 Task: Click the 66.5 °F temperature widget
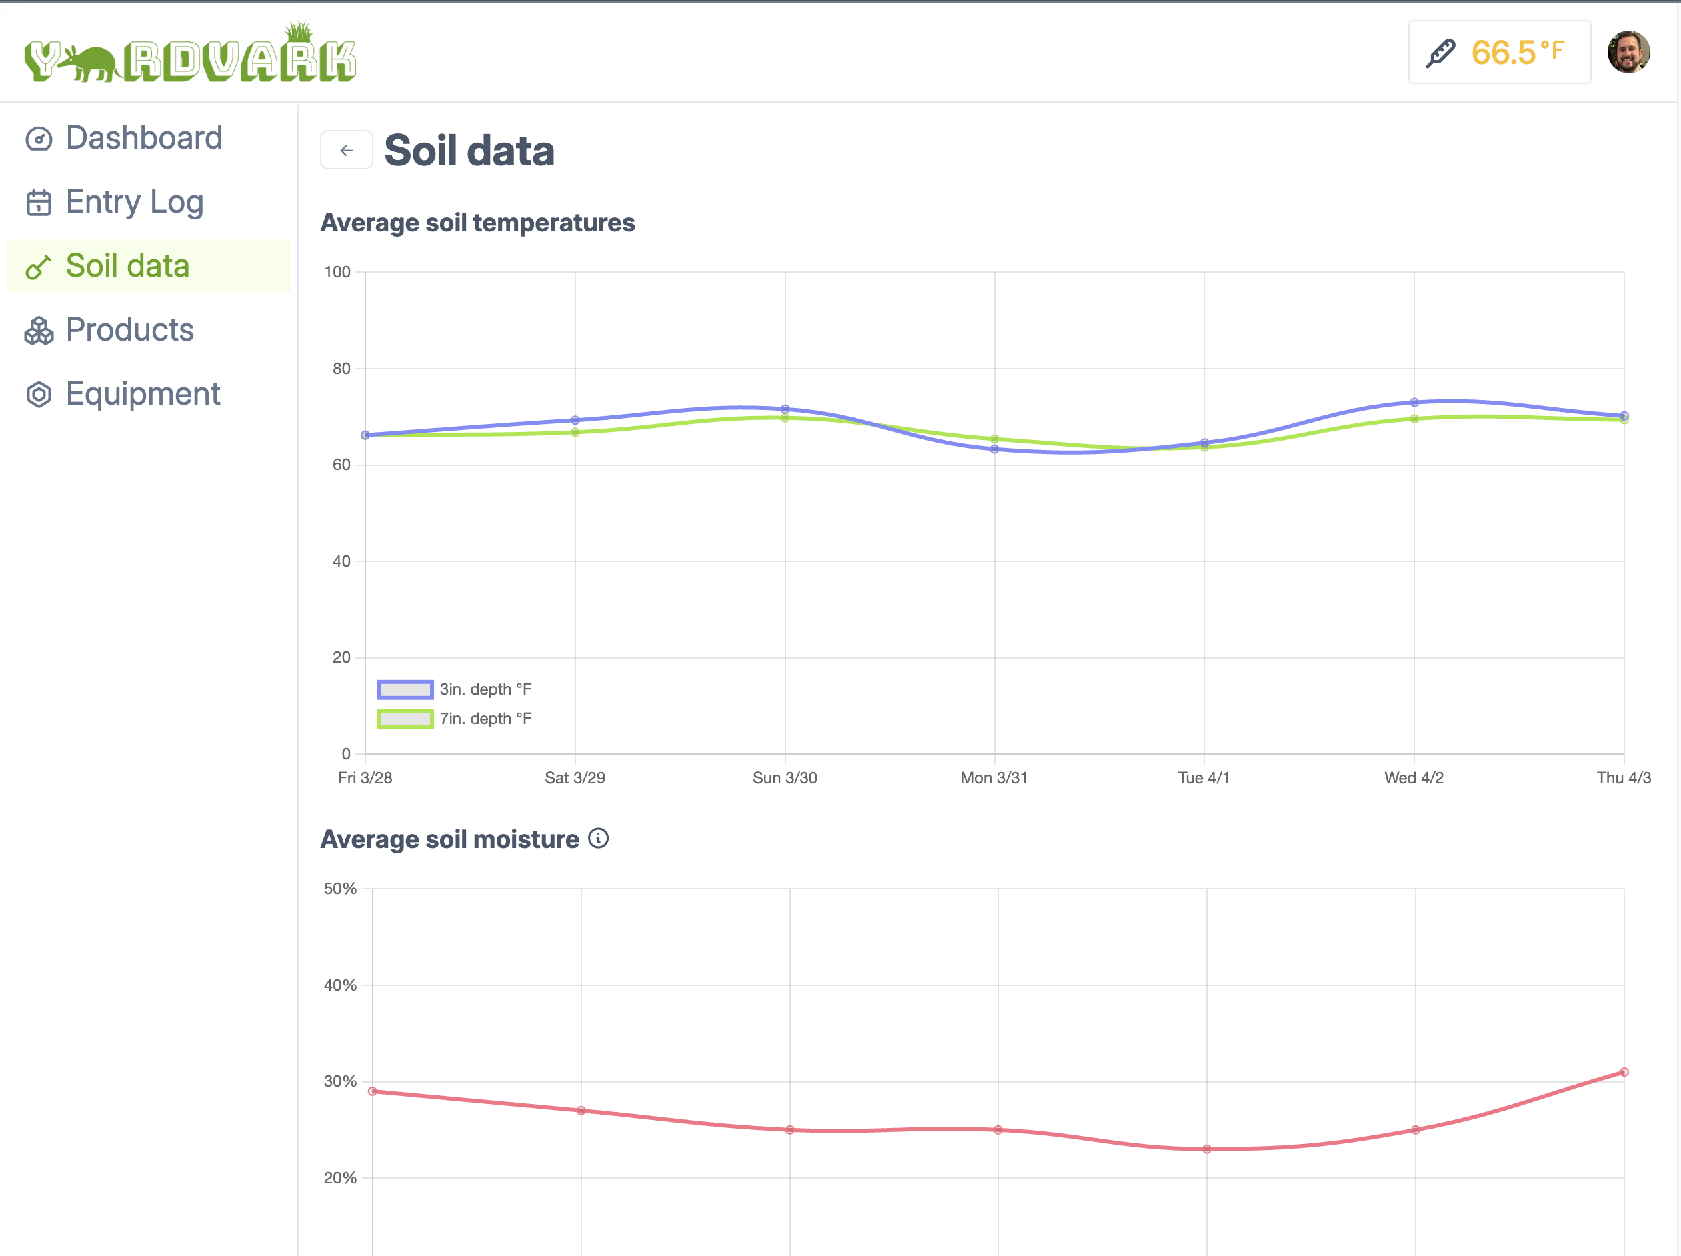pos(1498,53)
